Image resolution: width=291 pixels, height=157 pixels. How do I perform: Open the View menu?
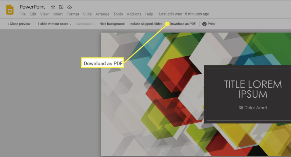[x=44, y=14]
